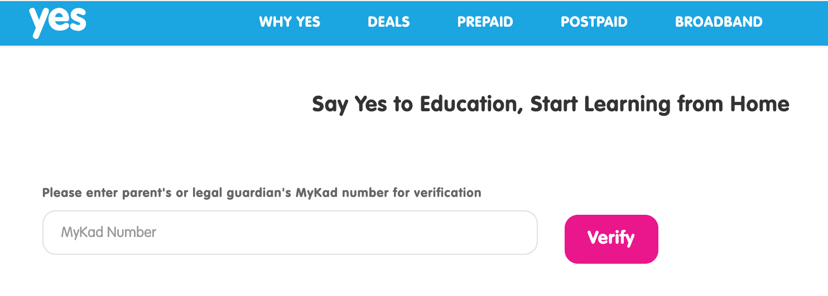Click the 'Say Yes to Education' heading
828x296 pixels.
pos(551,105)
